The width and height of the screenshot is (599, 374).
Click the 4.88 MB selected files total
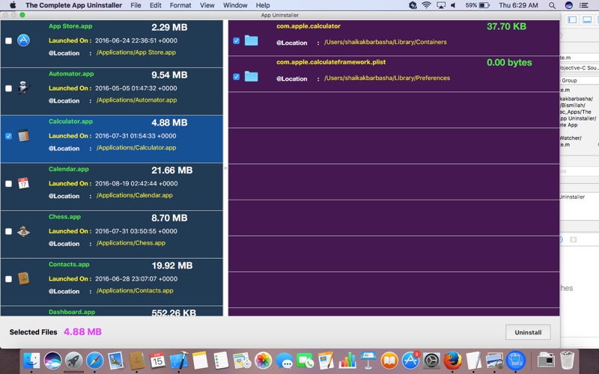point(82,331)
